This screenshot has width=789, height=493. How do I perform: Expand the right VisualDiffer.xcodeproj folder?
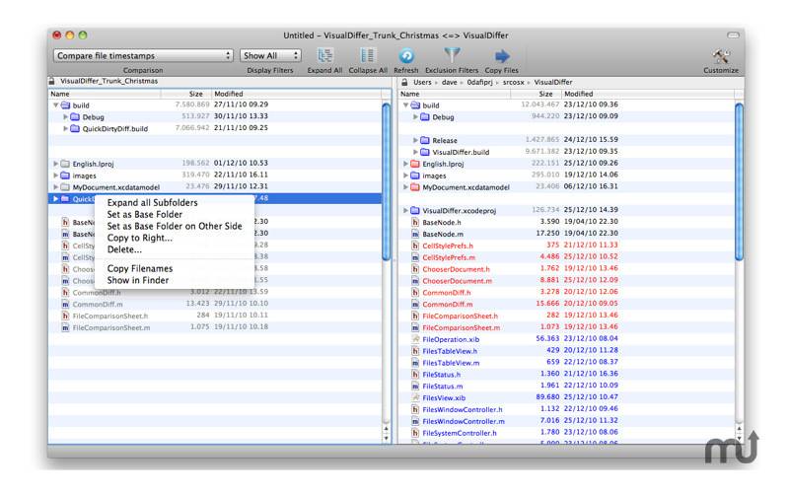[x=405, y=210]
